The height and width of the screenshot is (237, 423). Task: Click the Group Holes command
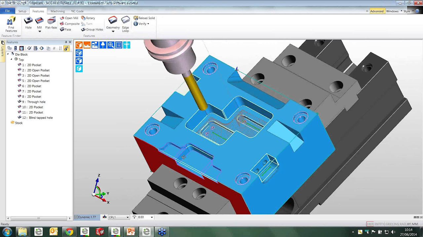click(92, 29)
